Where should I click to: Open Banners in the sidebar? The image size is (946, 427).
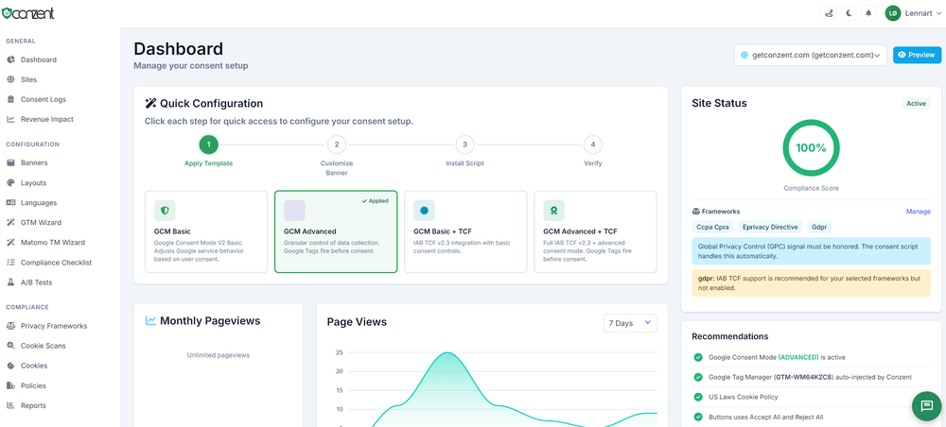(34, 162)
